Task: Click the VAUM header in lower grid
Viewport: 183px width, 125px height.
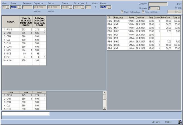Action: tap(26, 92)
